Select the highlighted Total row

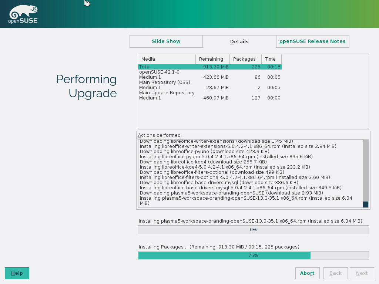(209, 67)
